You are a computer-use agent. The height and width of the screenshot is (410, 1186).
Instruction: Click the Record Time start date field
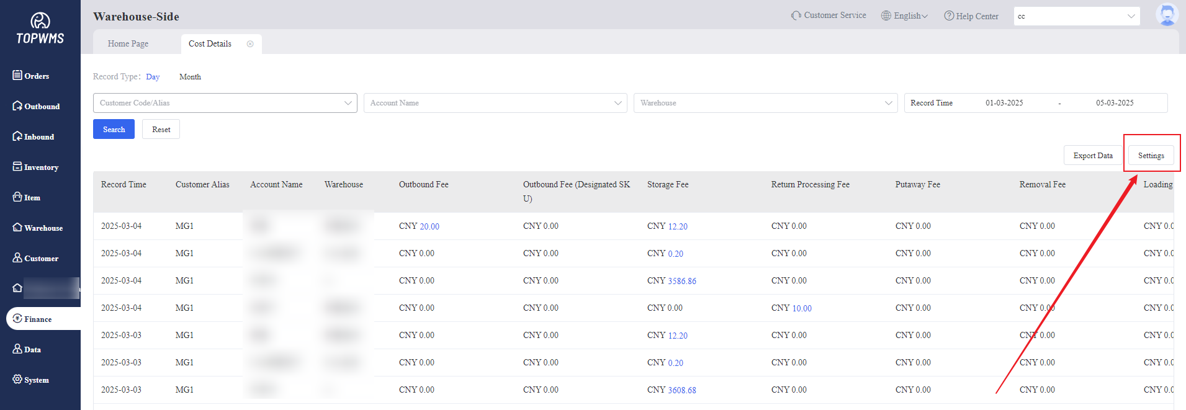coord(1004,103)
